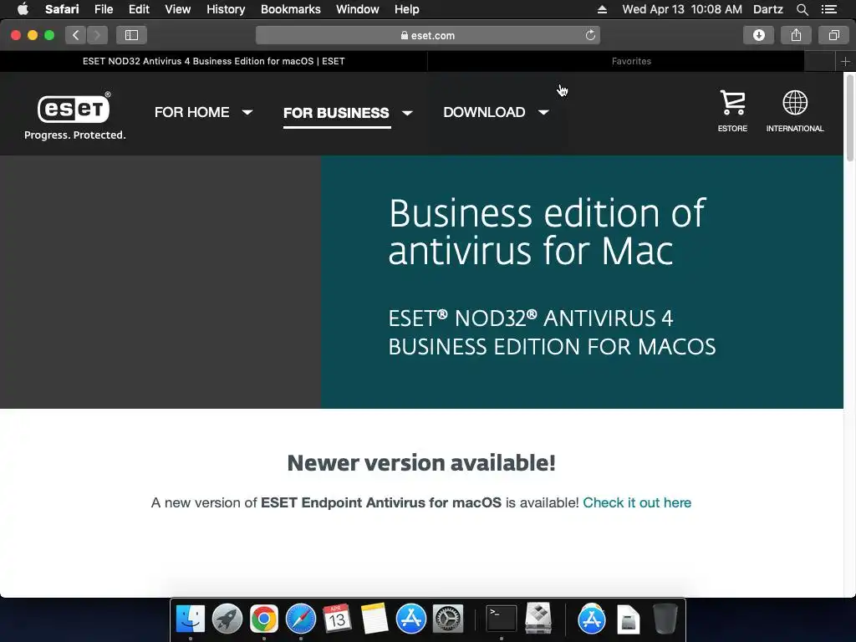Viewport: 856px width, 642px height.
Task: Add a new tab with the plus button
Action: 845,61
